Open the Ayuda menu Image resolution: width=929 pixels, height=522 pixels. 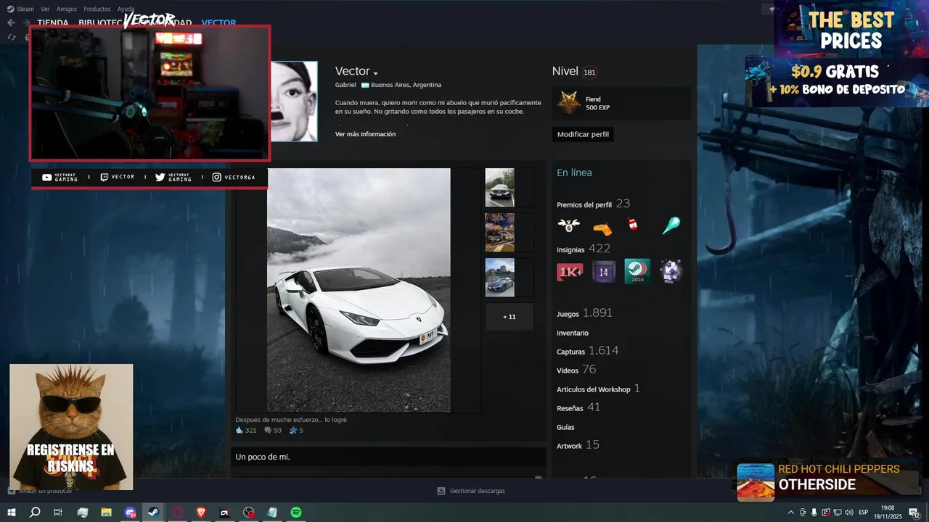pos(126,9)
